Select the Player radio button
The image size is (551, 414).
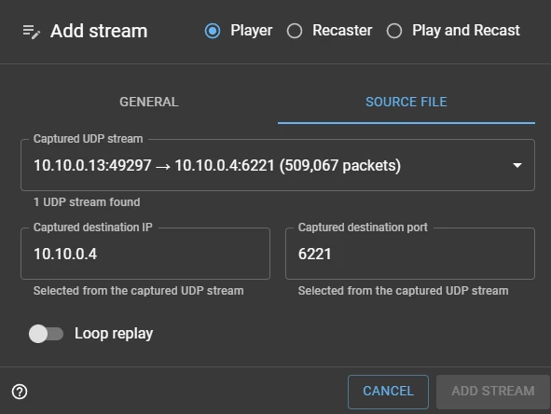click(x=213, y=31)
